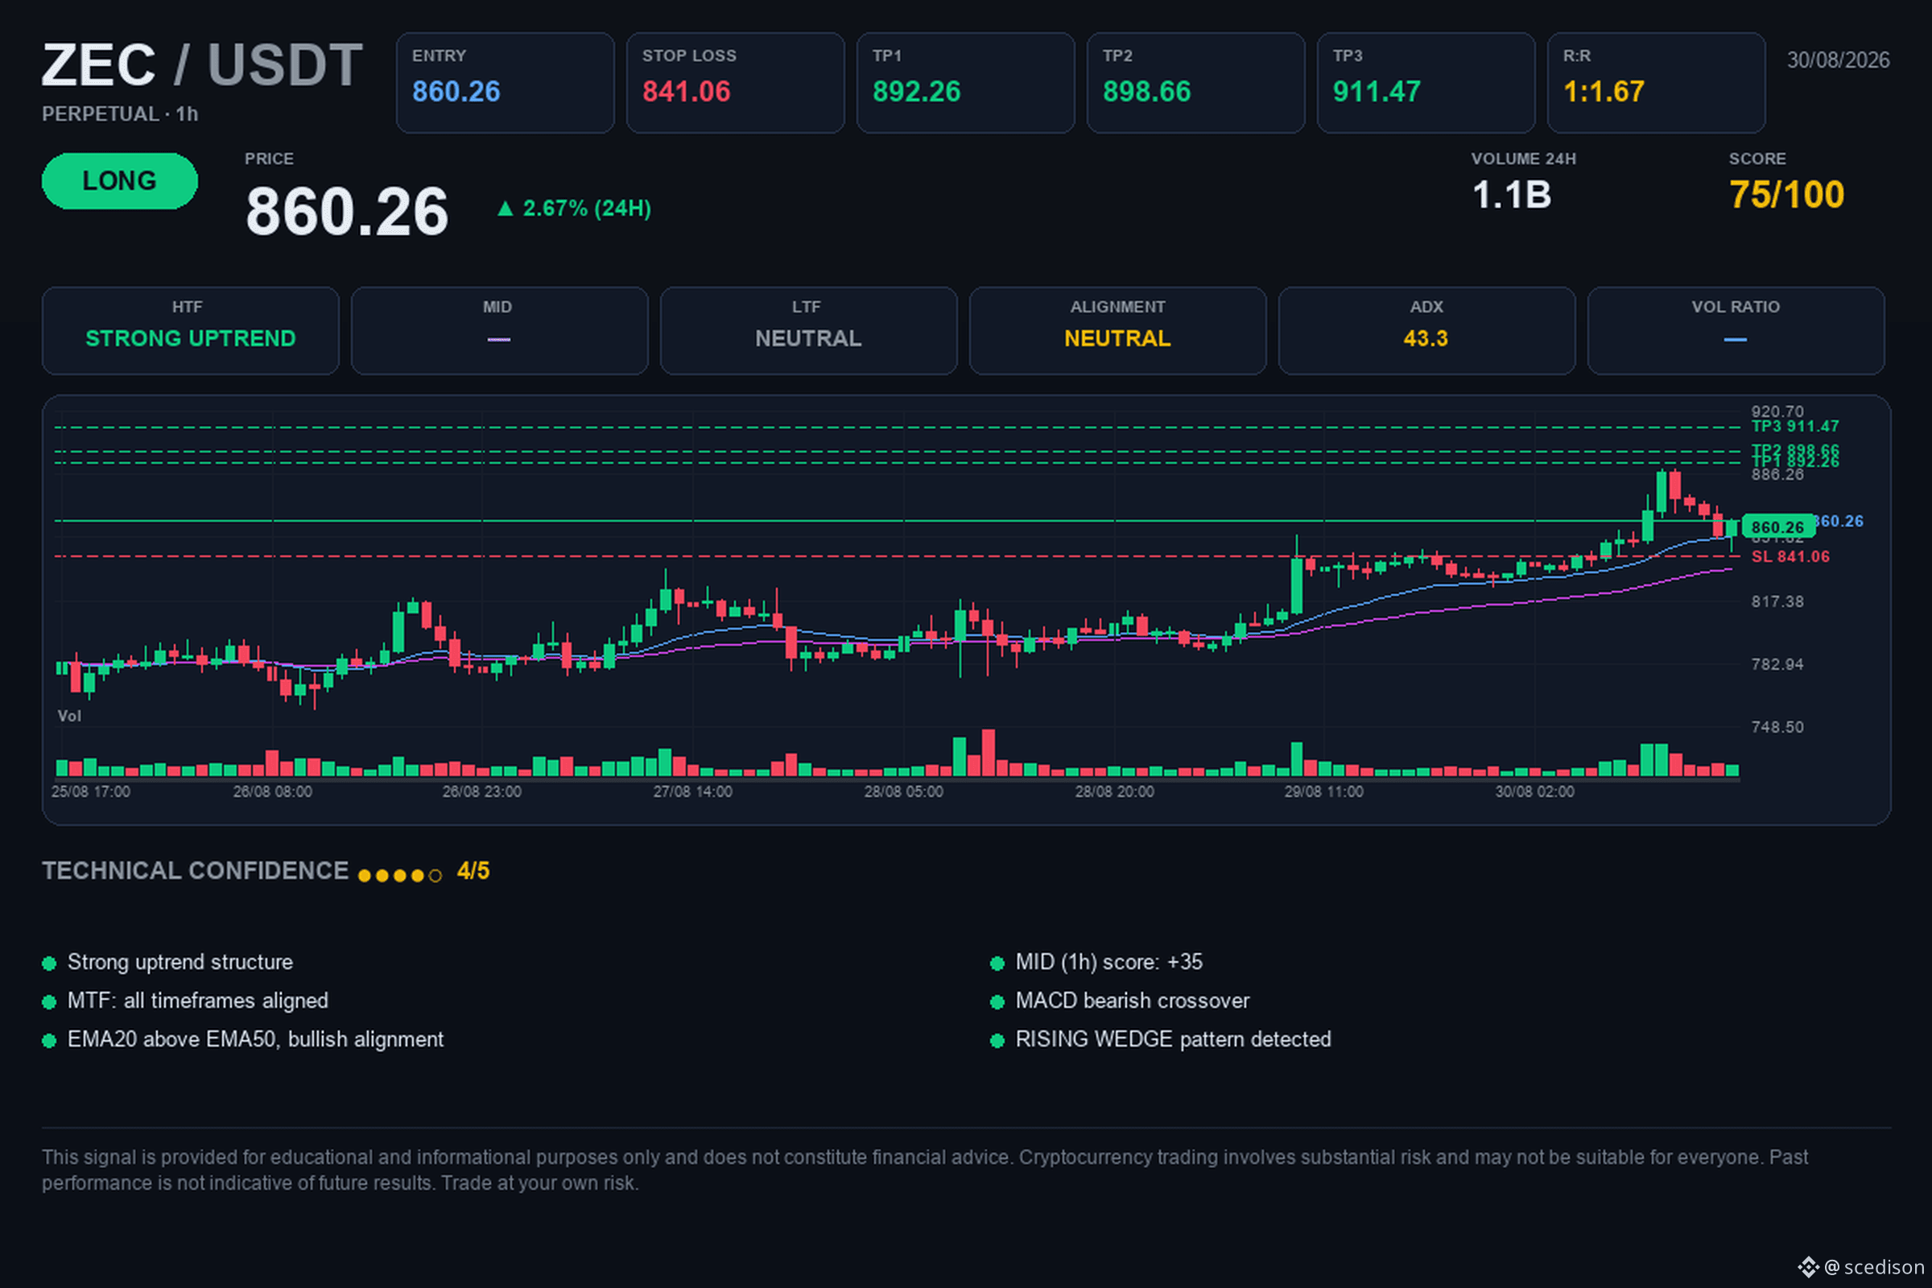Screen dimensions: 1932x1288
Task: Click the empty fifth confidence dot
Action: tap(436, 877)
